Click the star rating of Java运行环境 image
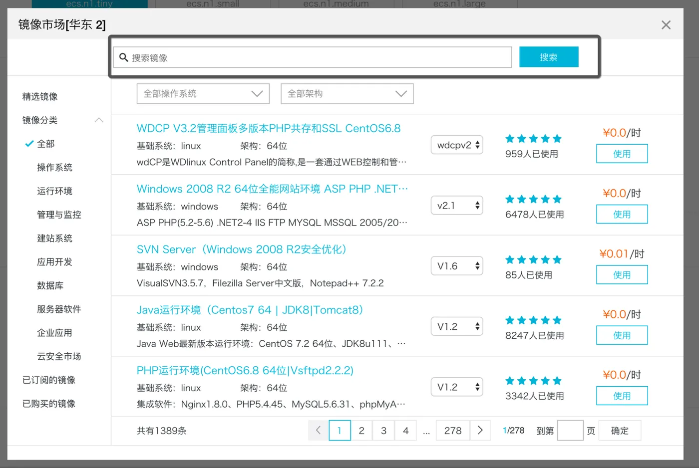Viewport: 699px width, 468px height. click(x=533, y=320)
